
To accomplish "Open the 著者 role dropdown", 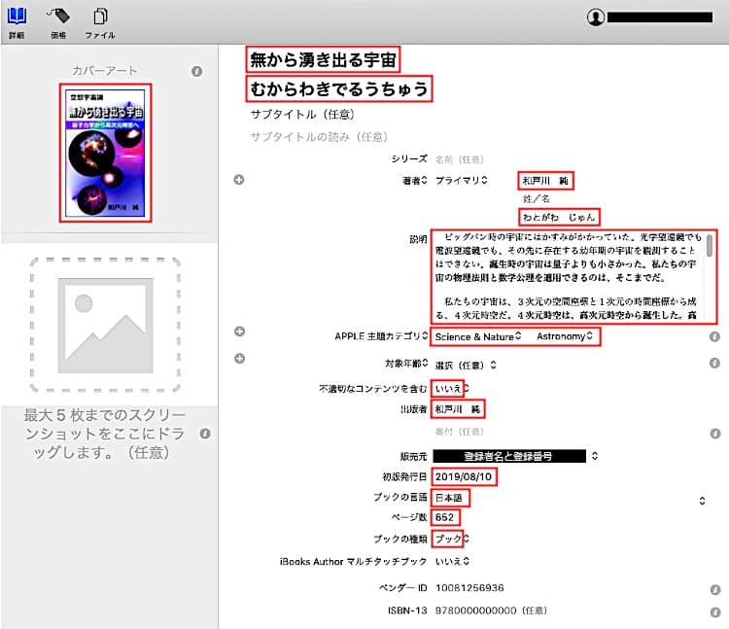I will [x=415, y=181].
